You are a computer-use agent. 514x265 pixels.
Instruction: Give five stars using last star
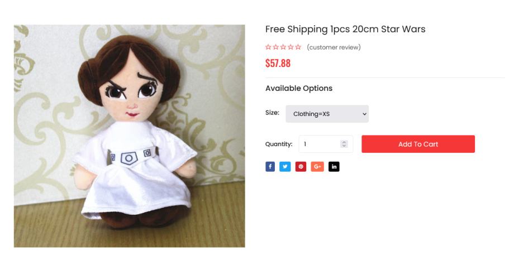[x=298, y=47]
